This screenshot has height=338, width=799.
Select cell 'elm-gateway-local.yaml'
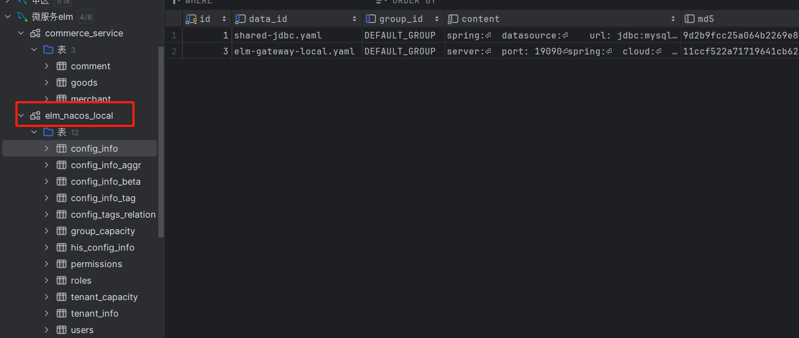click(297, 51)
